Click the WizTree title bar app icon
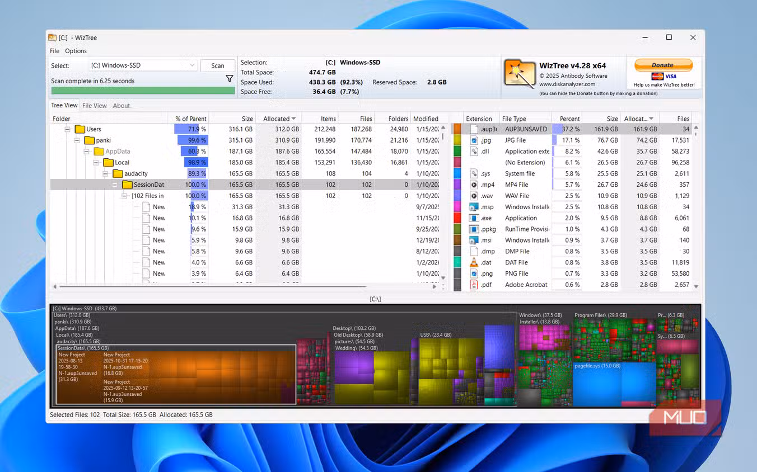This screenshot has height=472, width=757. click(x=52, y=37)
